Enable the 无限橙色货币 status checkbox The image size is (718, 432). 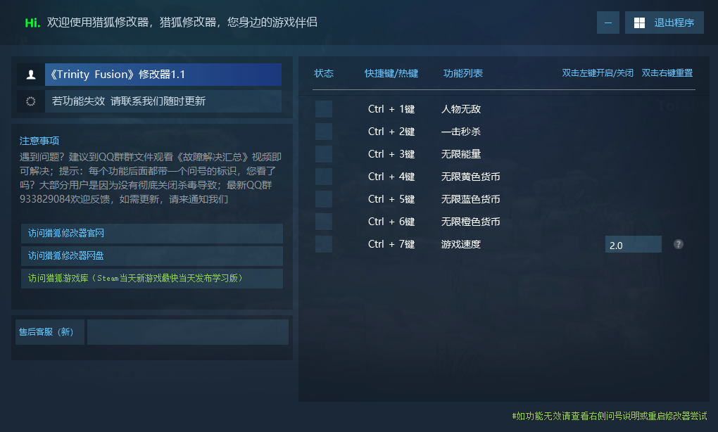pos(324,222)
